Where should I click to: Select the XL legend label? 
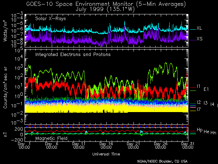[199, 28]
